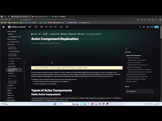The width and height of the screenshot is (162, 121).
Task: Open the Edge profile avatar
Action: click(2, 16)
